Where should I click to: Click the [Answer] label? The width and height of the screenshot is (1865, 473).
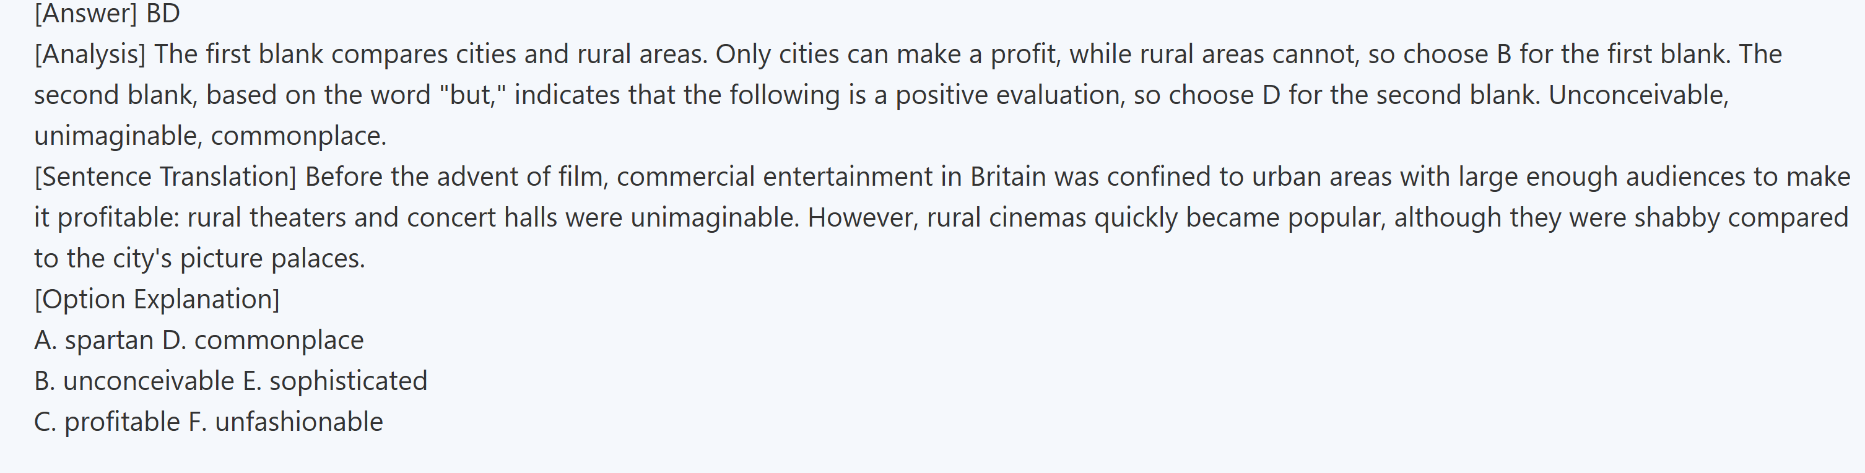(x=85, y=13)
